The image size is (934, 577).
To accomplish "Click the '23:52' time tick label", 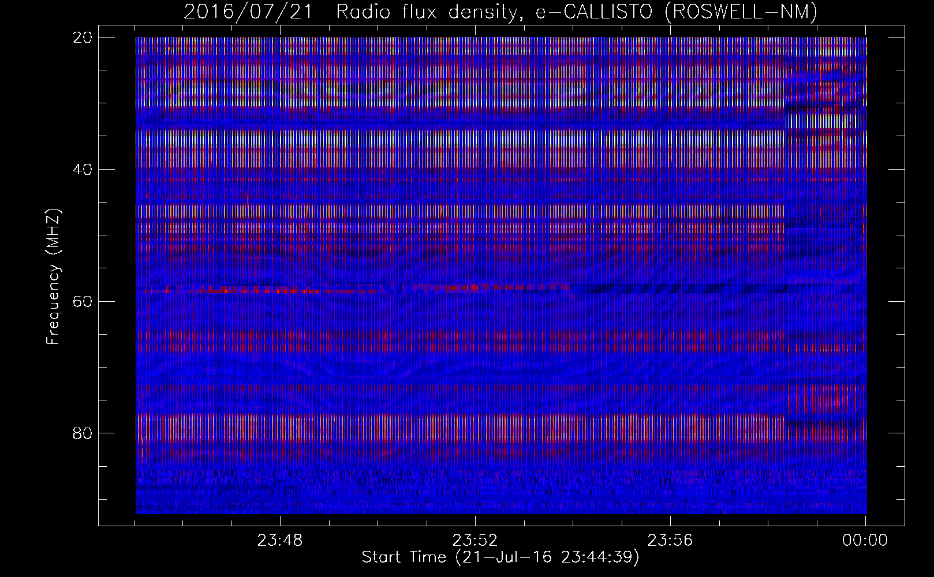I will coord(475,541).
